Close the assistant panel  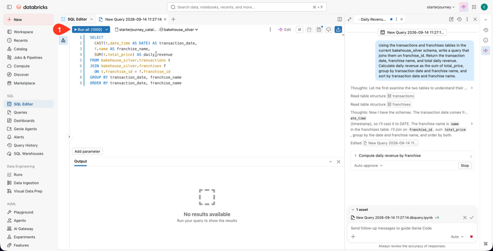pos(475,20)
